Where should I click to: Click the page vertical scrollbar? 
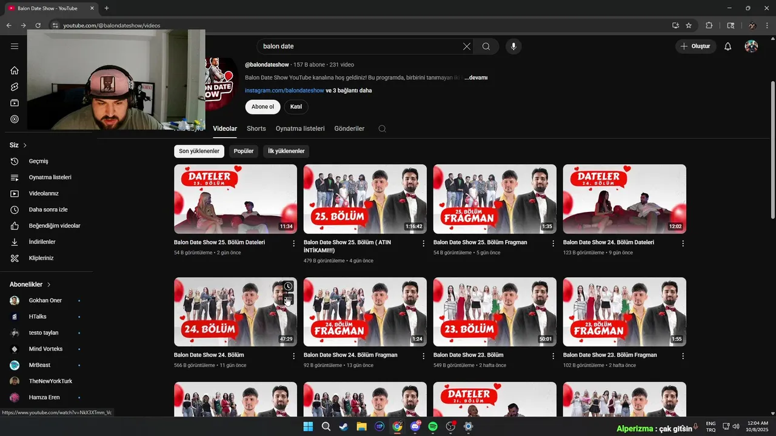click(772, 150)
